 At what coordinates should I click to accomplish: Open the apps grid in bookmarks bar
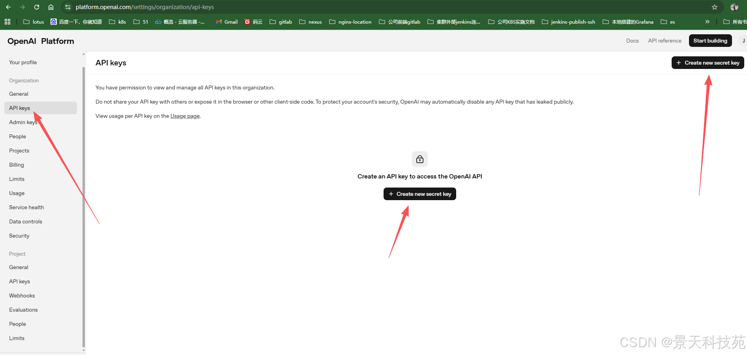point(7,22)
